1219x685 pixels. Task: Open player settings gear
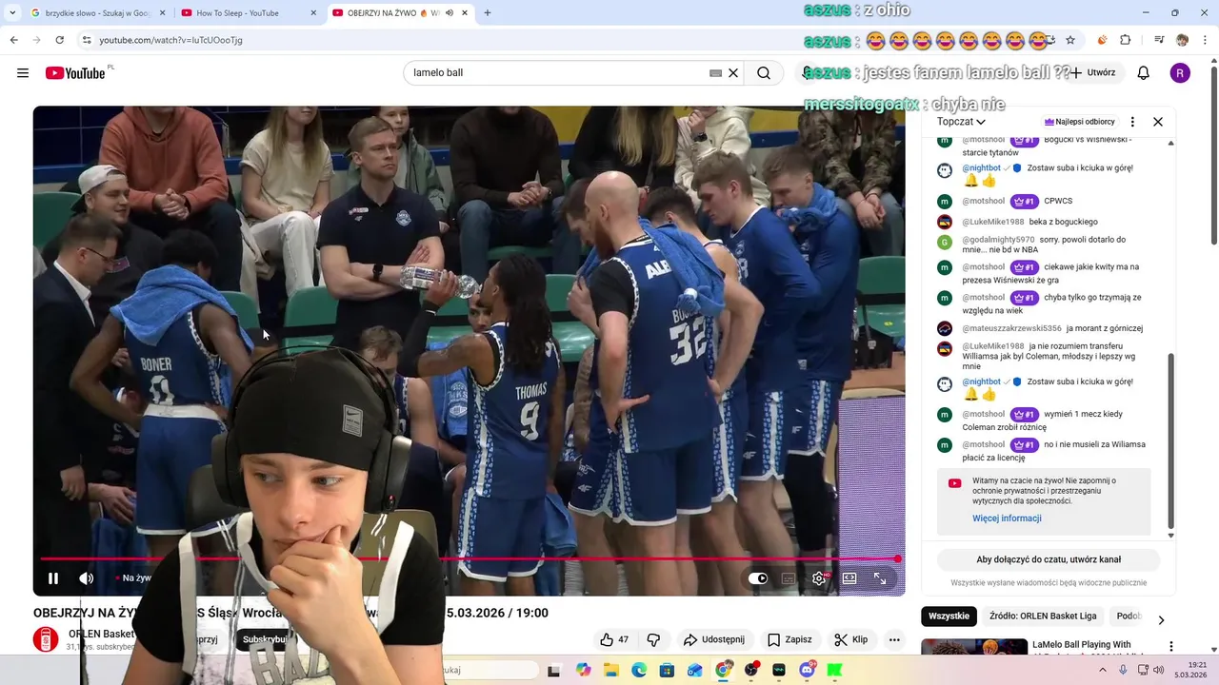coord(819,578)
